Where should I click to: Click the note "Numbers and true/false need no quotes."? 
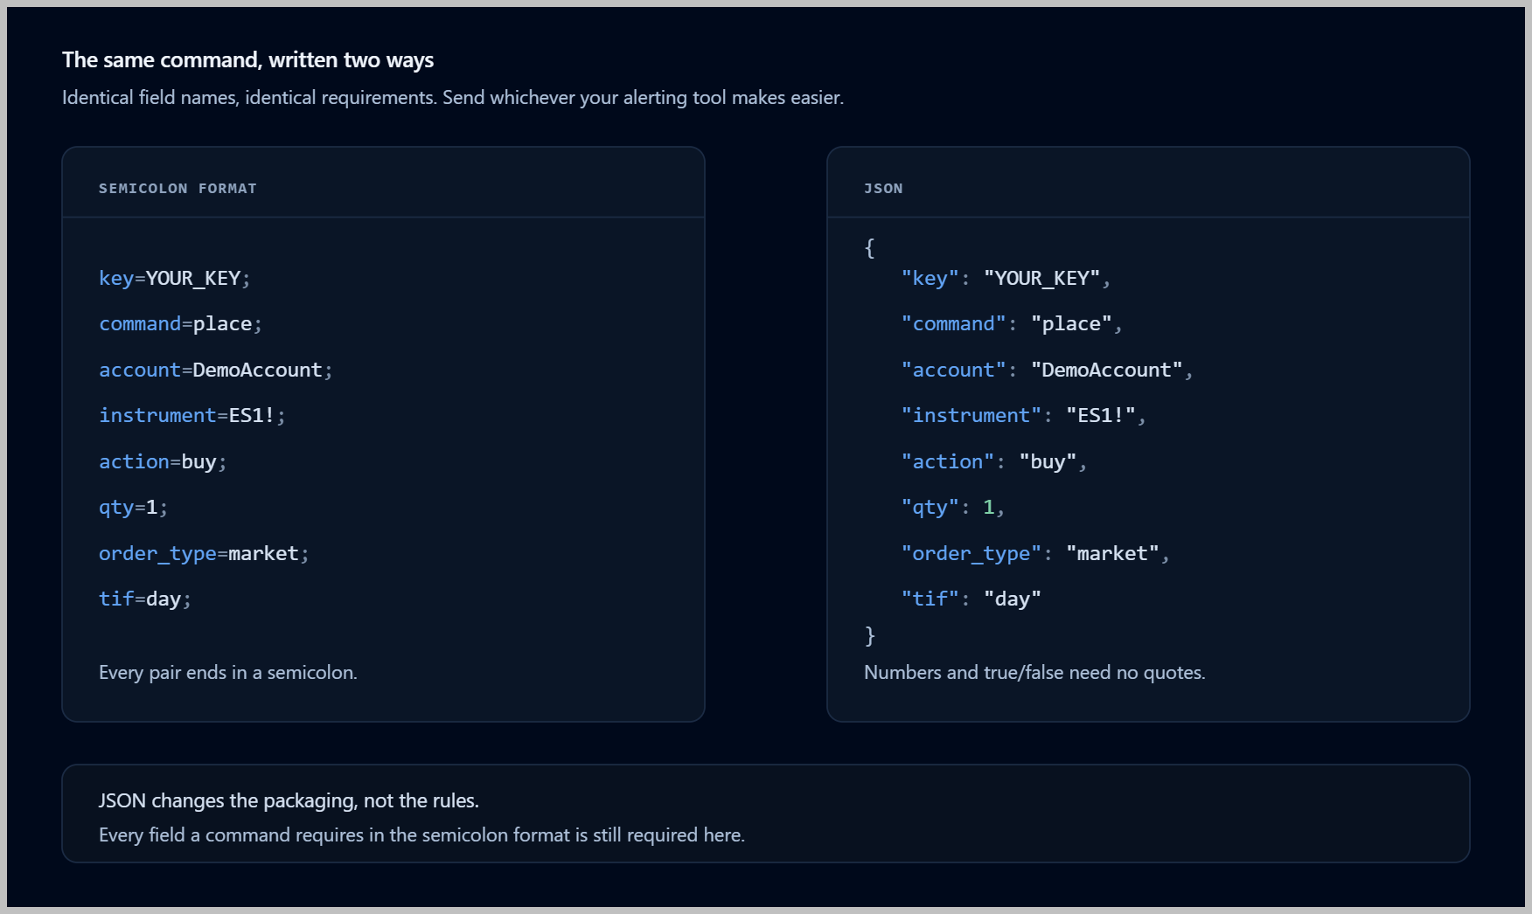[x=1034, y=673]
